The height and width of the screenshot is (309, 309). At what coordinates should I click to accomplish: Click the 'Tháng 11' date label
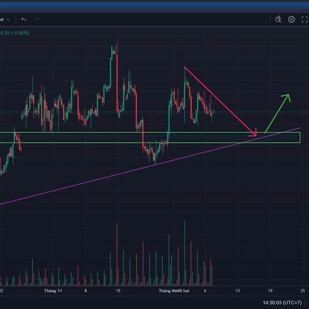53,290
